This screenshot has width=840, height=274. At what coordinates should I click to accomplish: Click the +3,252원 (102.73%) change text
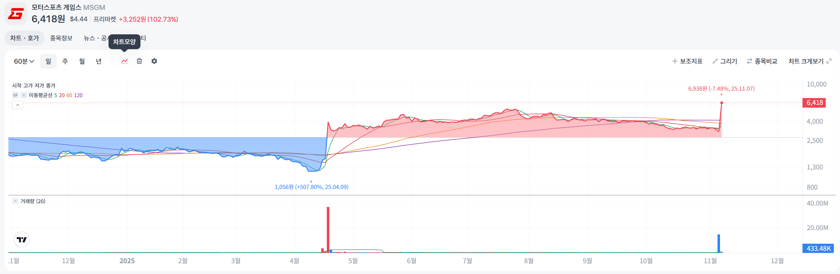point(148,19)
